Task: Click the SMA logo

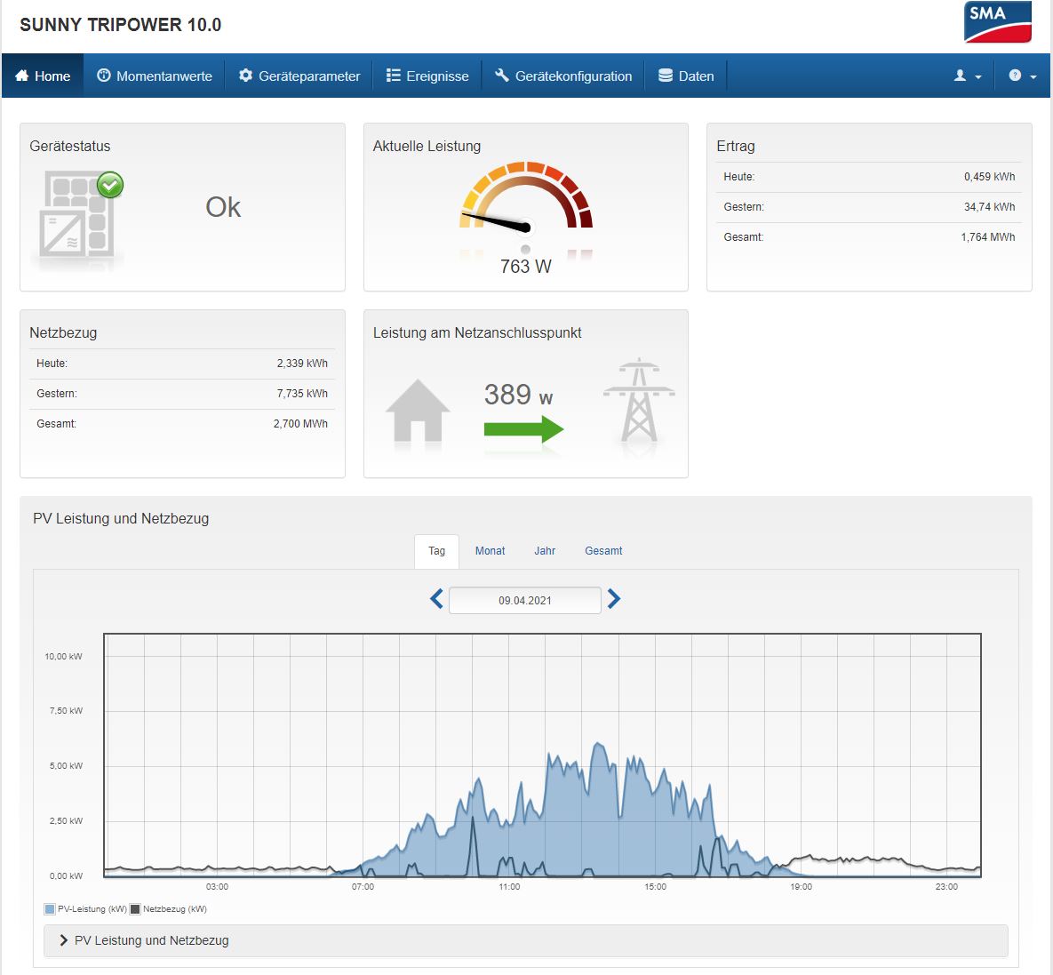Action: point(997,22)
